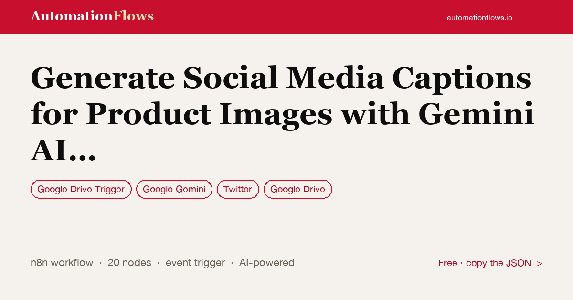Open the Generate Social Media Captions title

pyautogui.click(x=282, y=114)
